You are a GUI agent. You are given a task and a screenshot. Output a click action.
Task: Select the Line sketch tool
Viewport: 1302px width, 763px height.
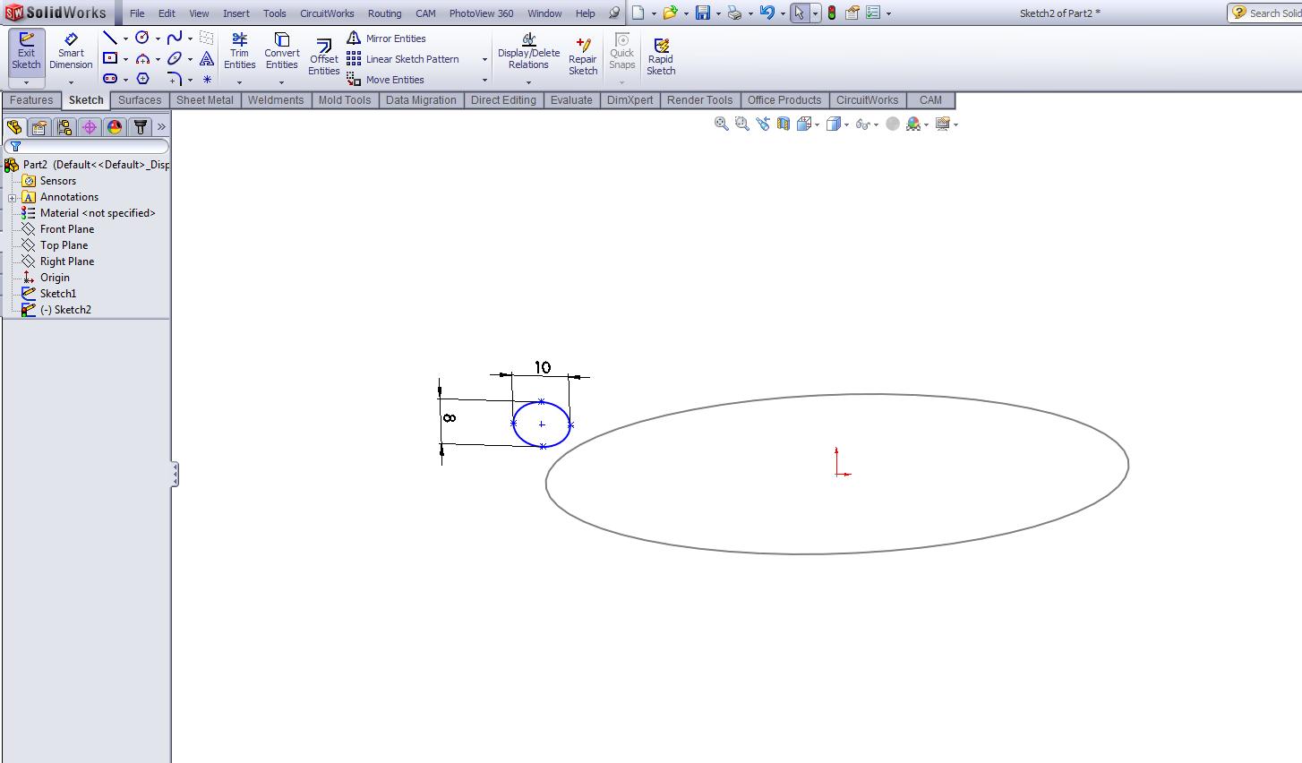[x=110, y=38]
